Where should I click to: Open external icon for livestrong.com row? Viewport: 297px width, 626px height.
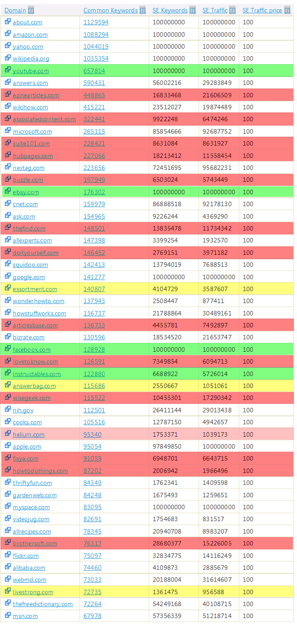tap(8, 591)
